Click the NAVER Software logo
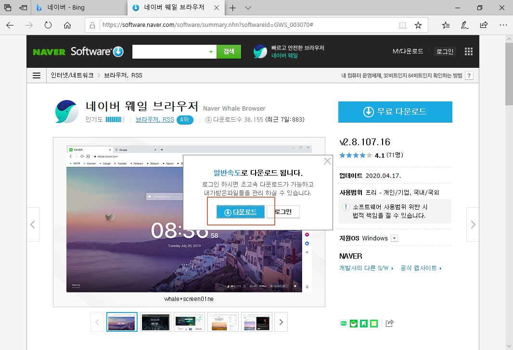Viewport: 513px width, 350px height. (78, 51)
